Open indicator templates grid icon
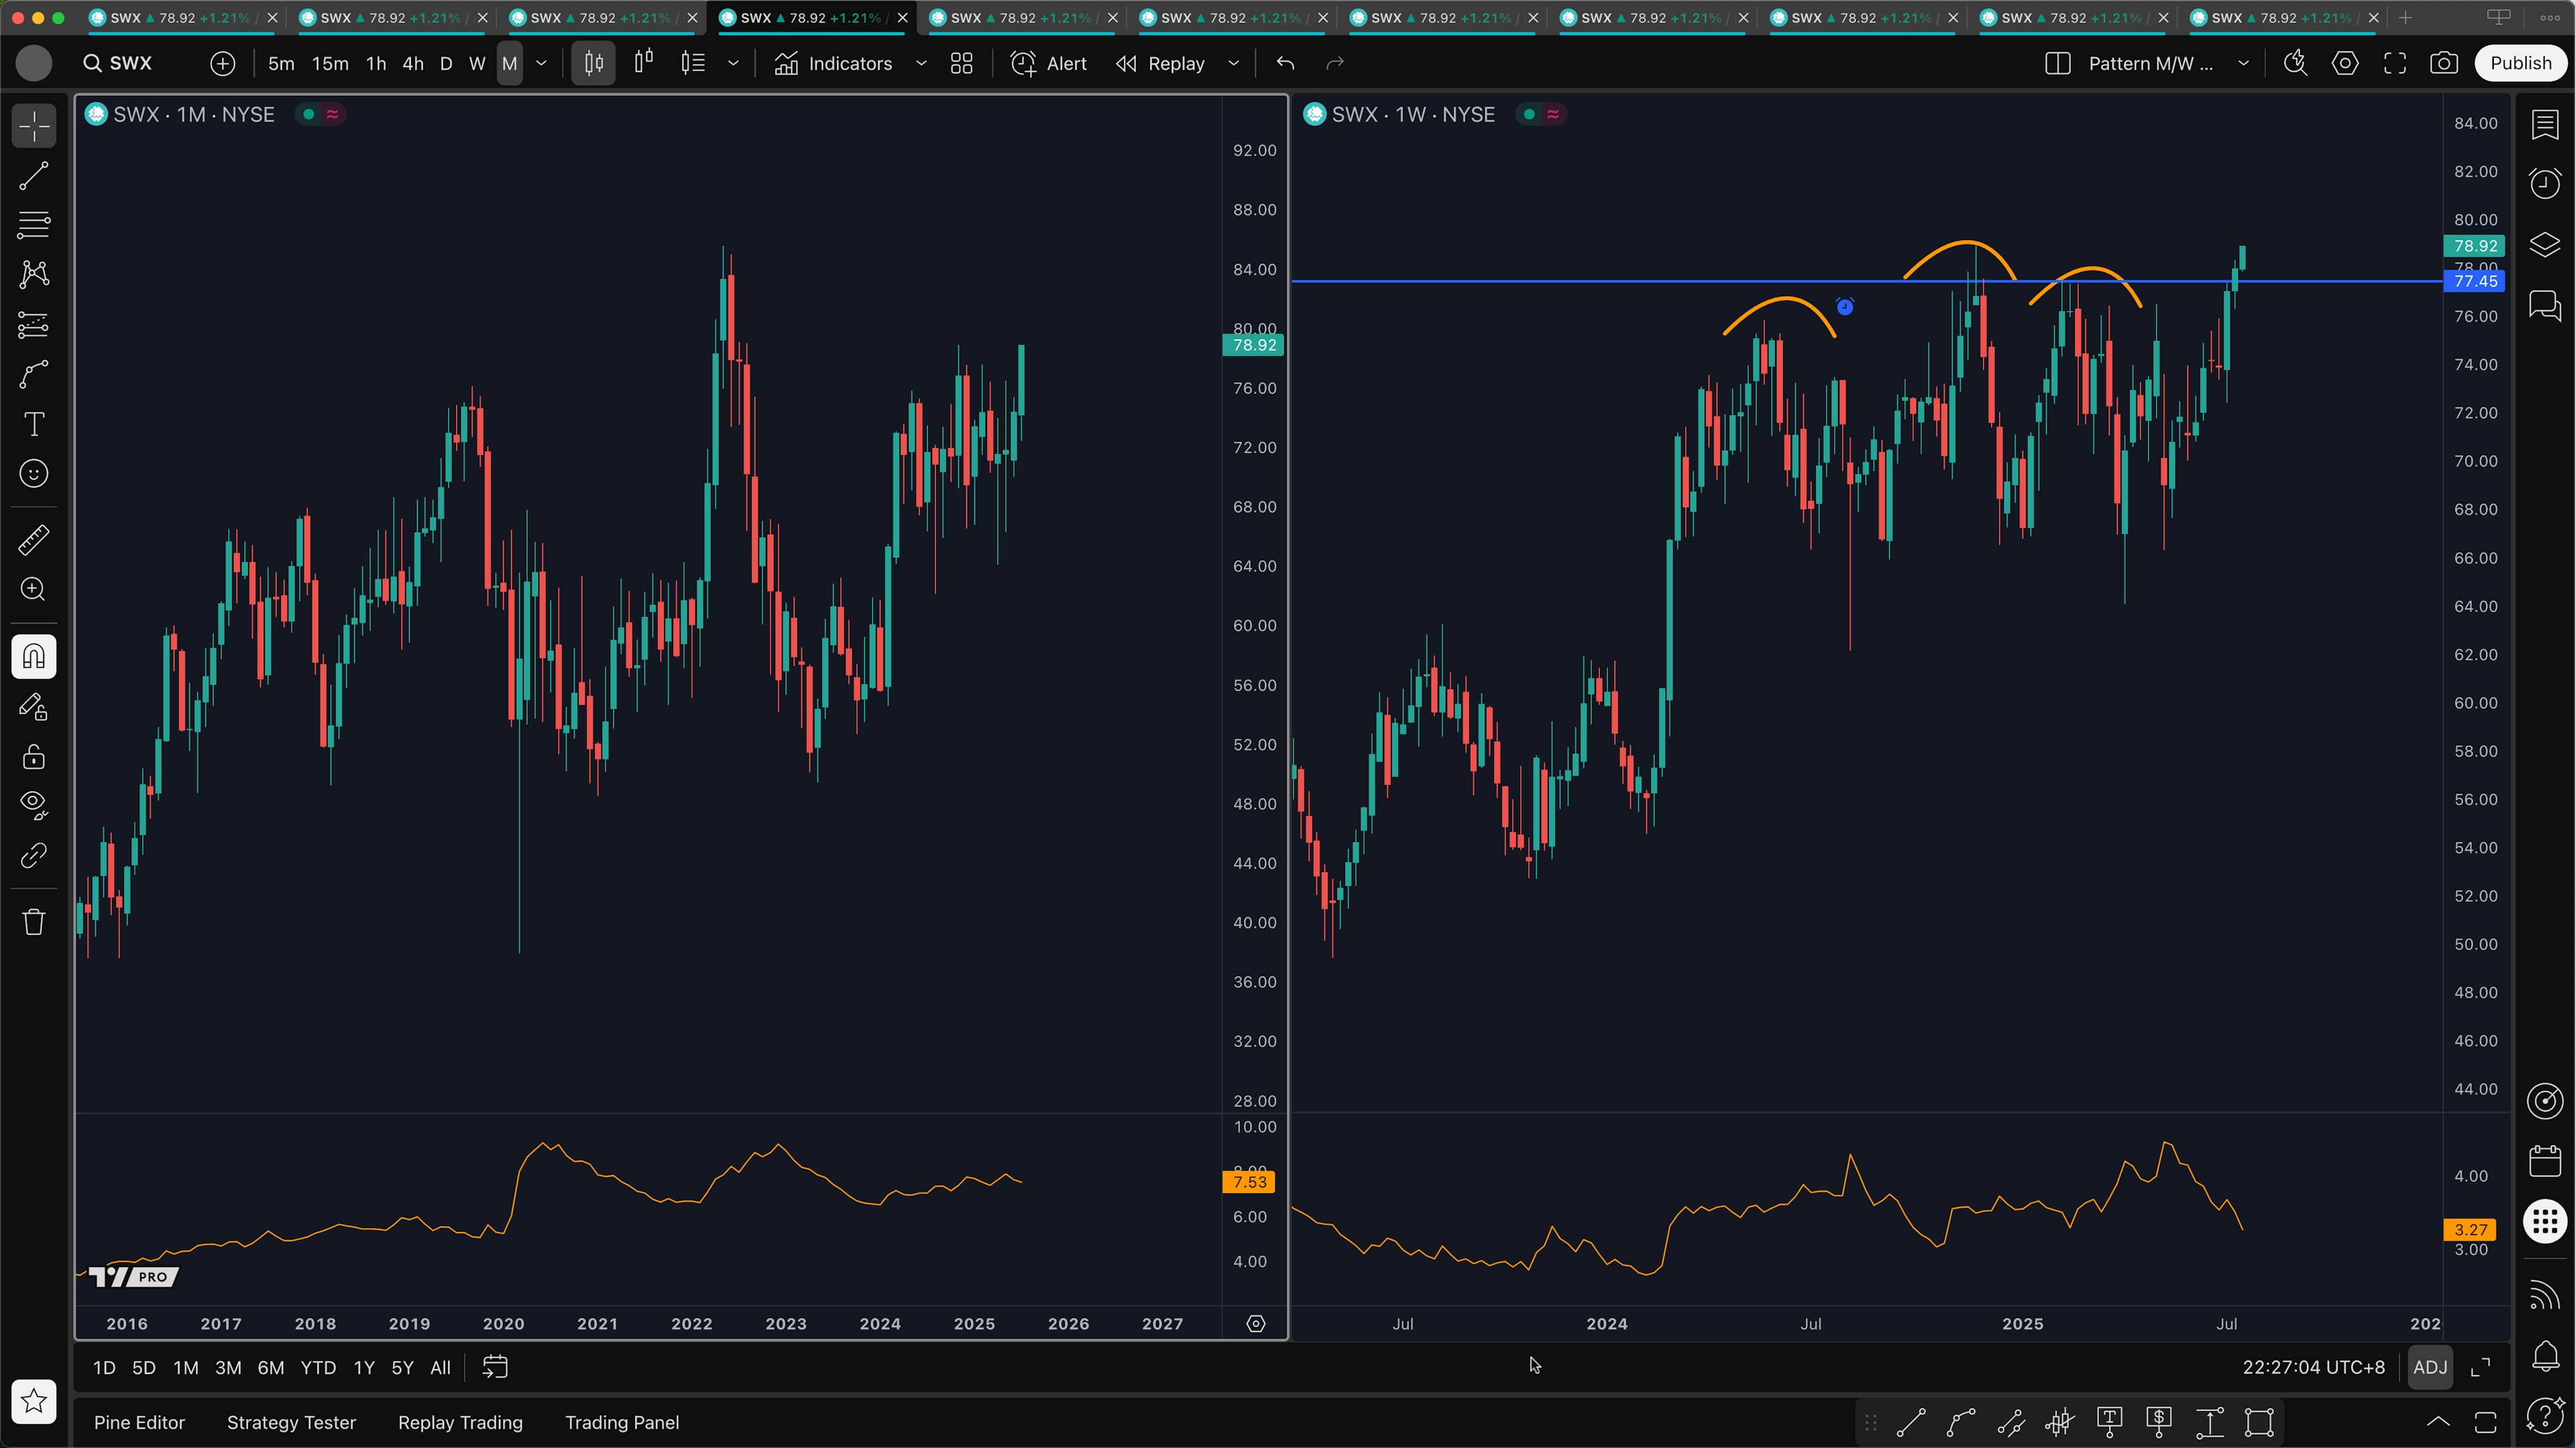Viewport: 2575px width, 1448px height. [x=962, y=63]
